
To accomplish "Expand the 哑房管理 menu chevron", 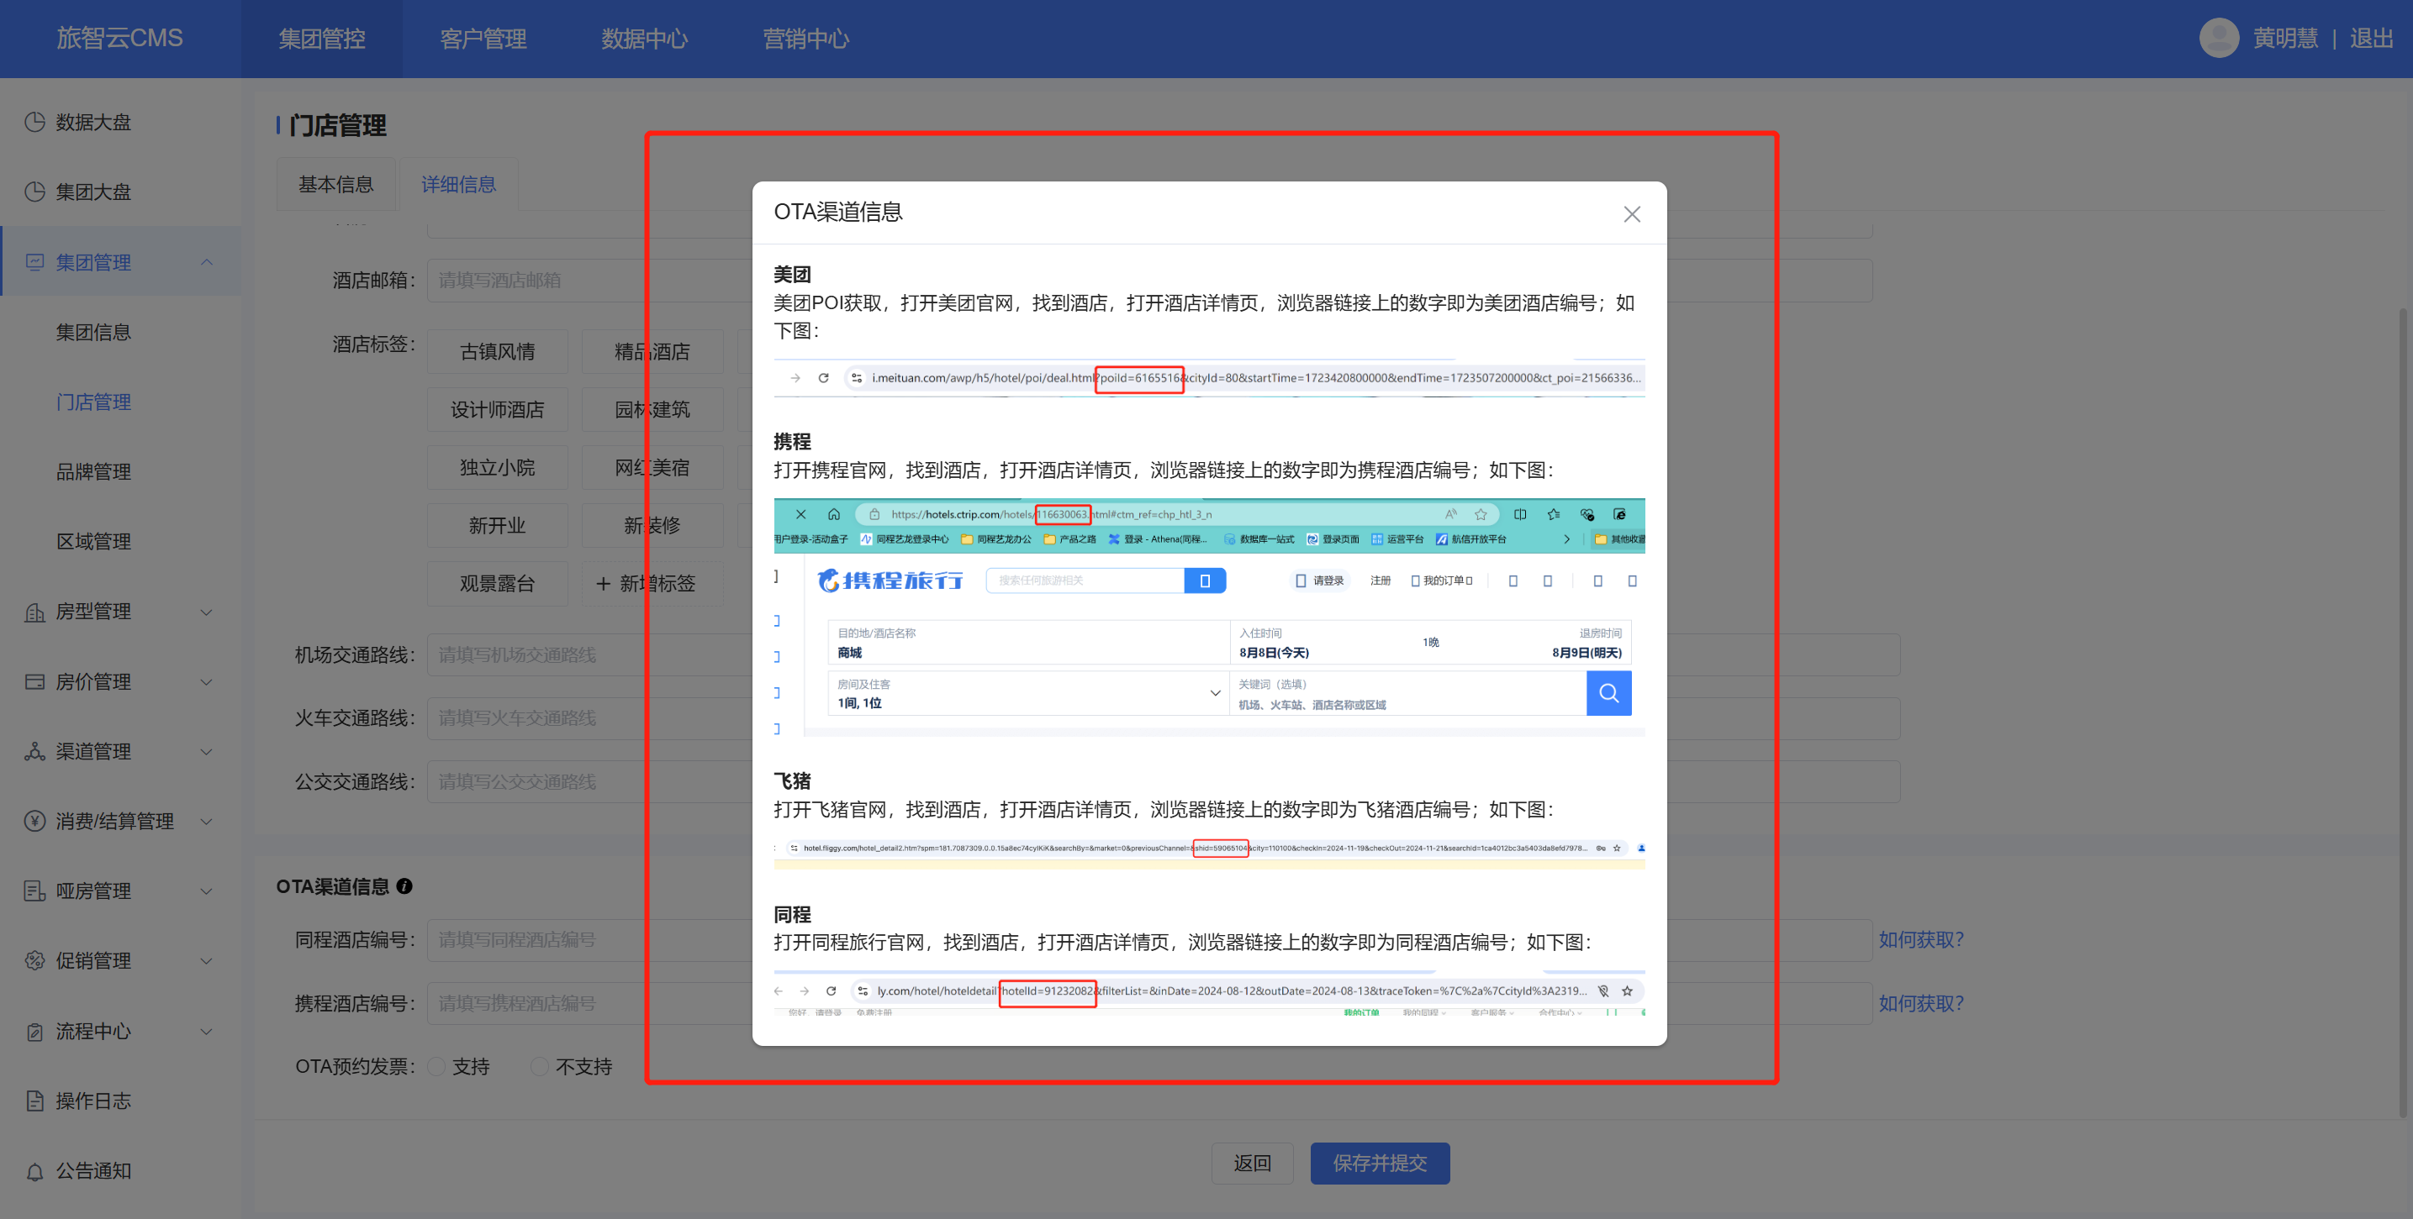I will point(207,891).
